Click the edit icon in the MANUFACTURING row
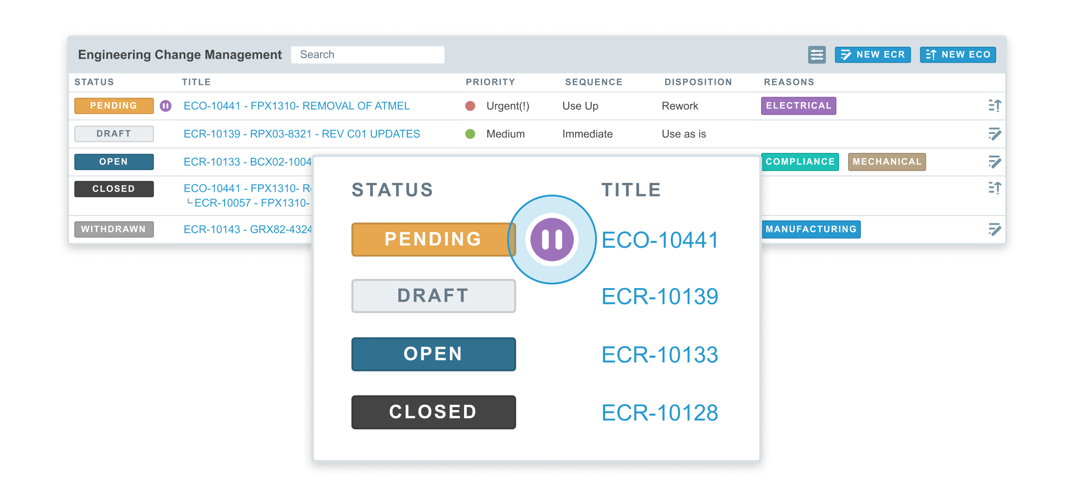The width and height of the screenshot is (1075, 500). [994, 229]
